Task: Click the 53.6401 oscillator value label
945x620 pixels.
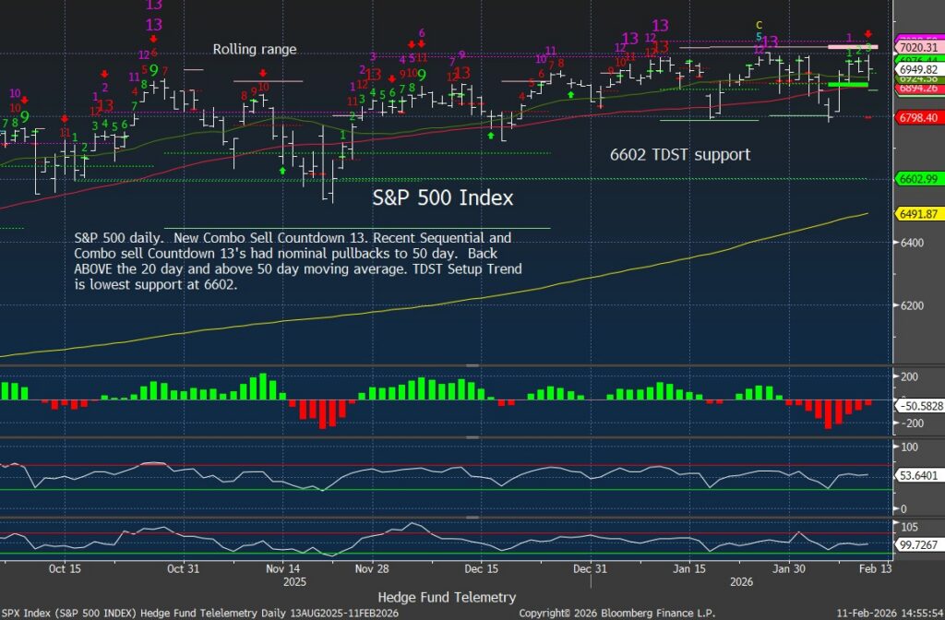Action: pos(918,475)
